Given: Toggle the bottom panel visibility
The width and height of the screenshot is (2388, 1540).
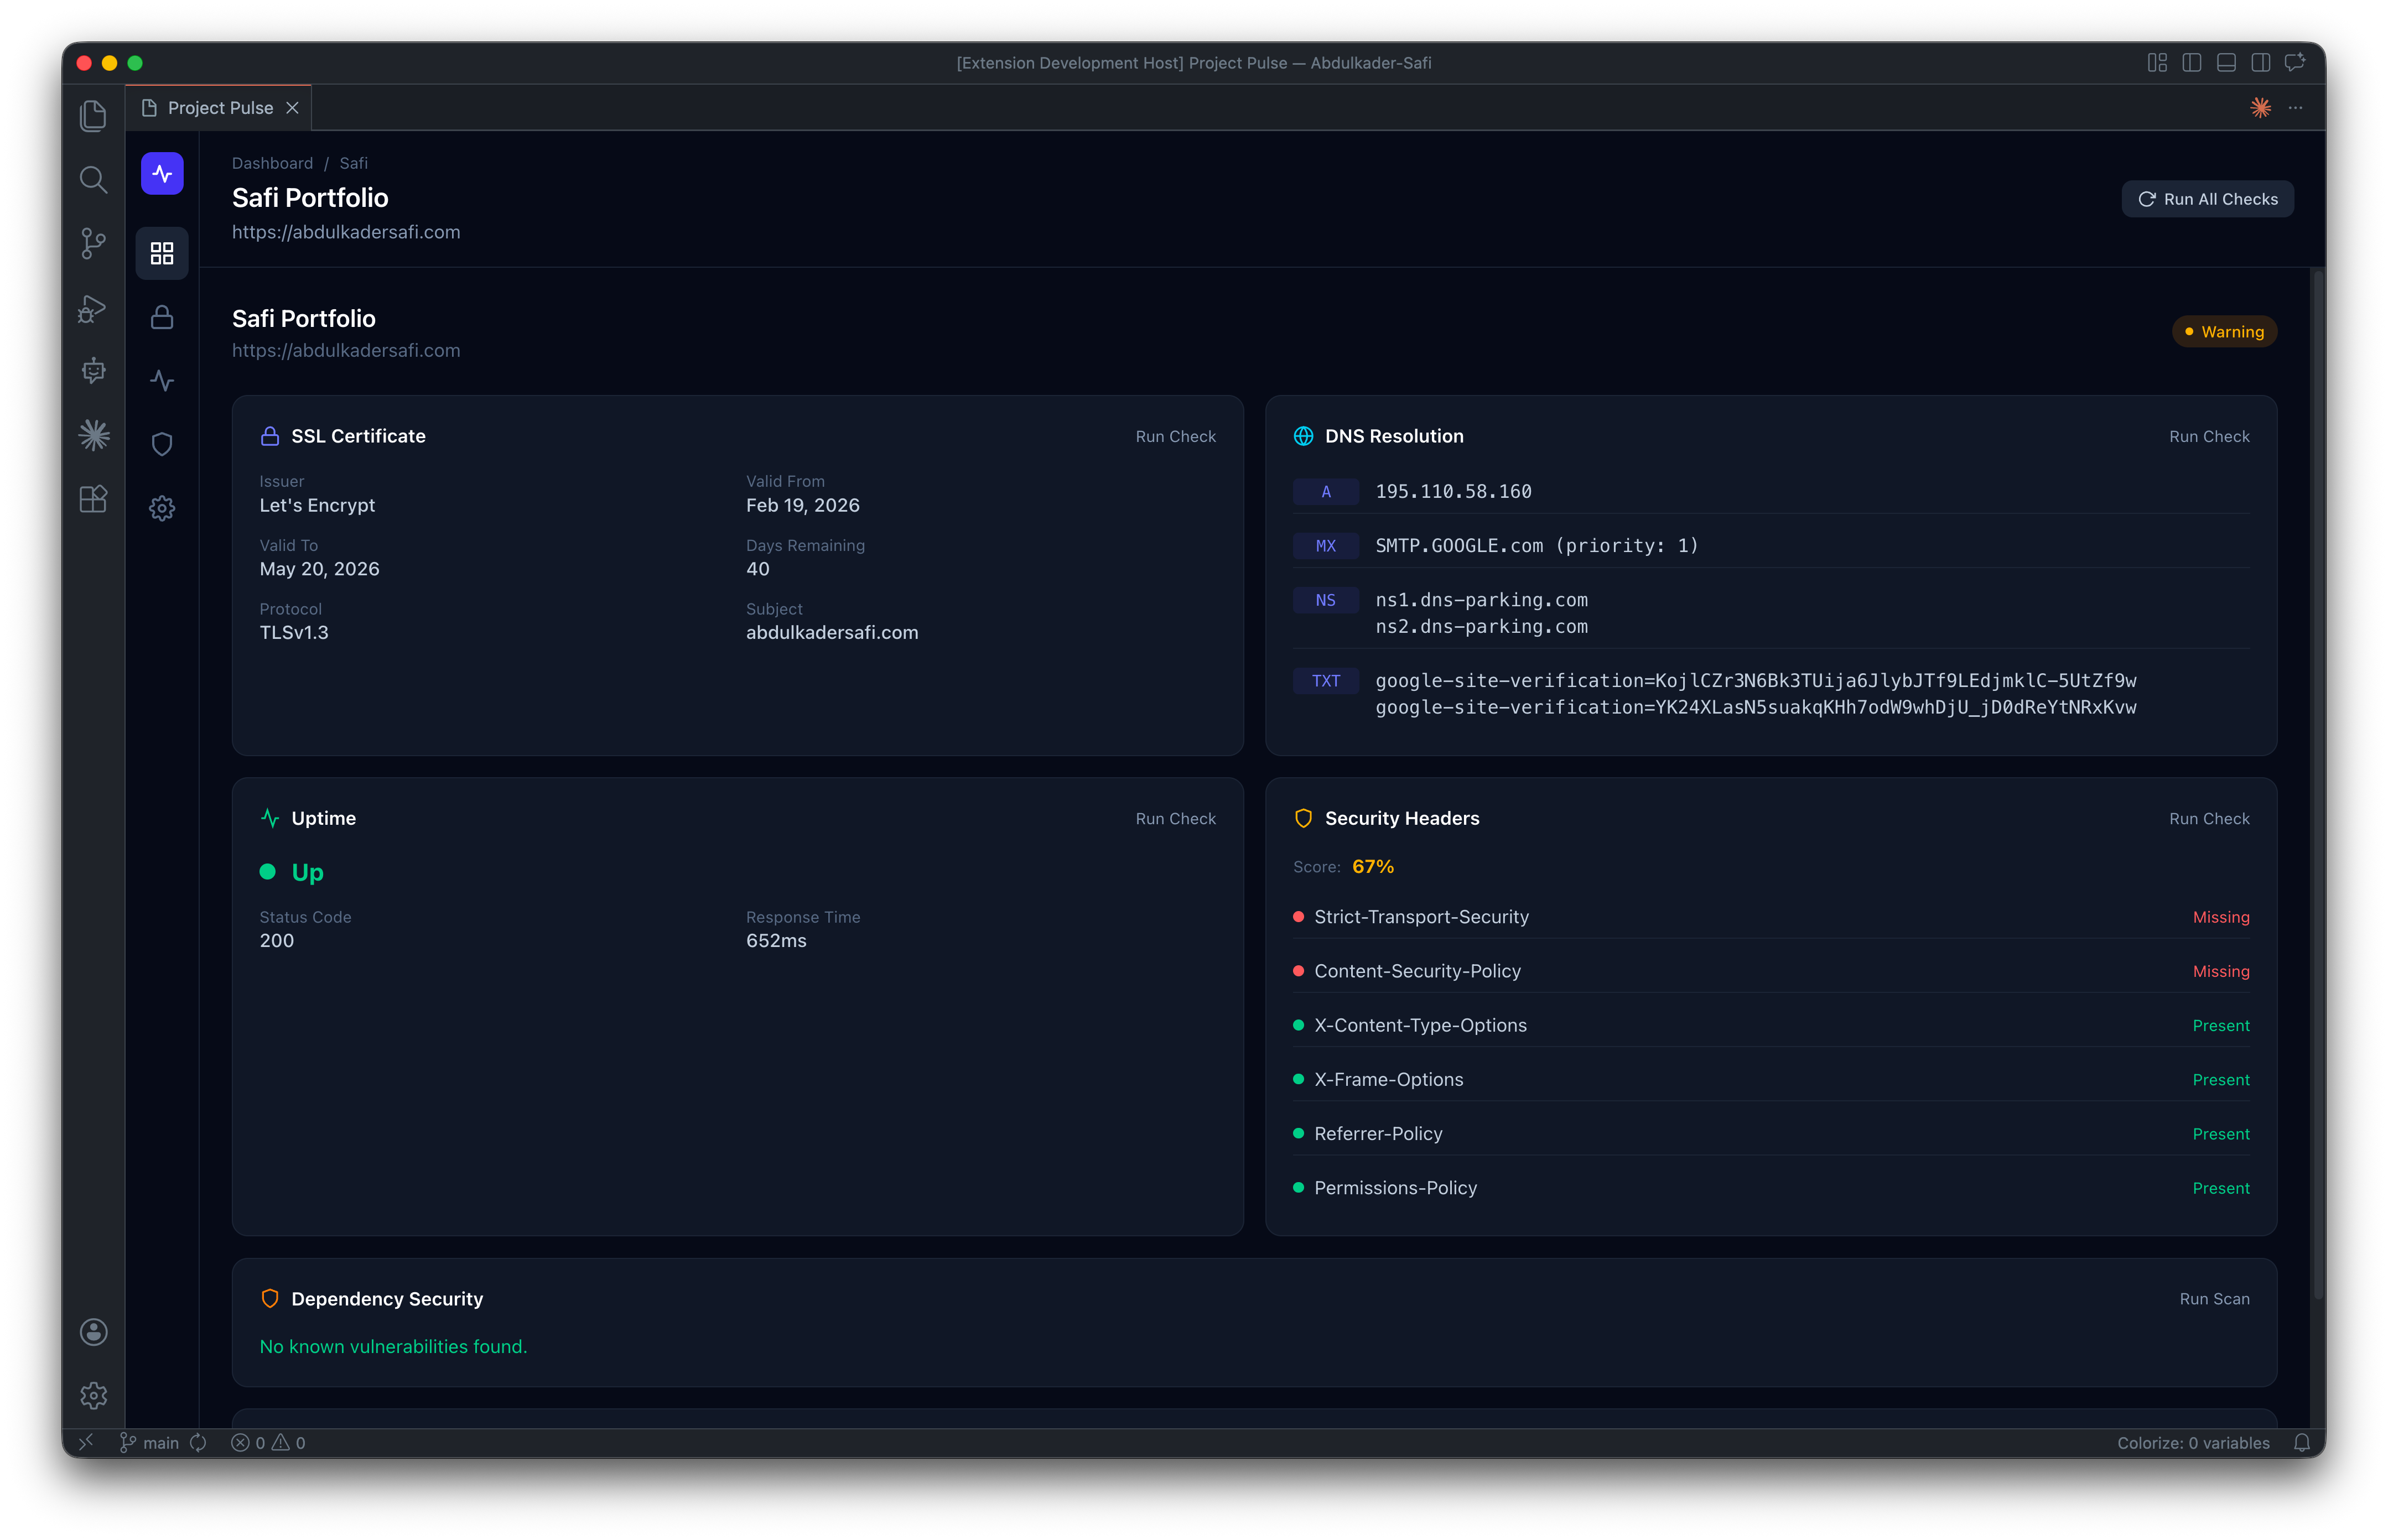Looking at the screenshot, I should tap(2226, 62).
